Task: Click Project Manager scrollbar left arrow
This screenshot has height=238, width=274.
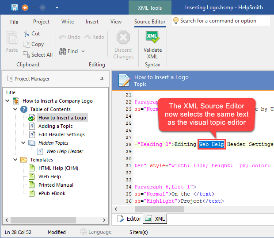Action: [x=7, y=220]
